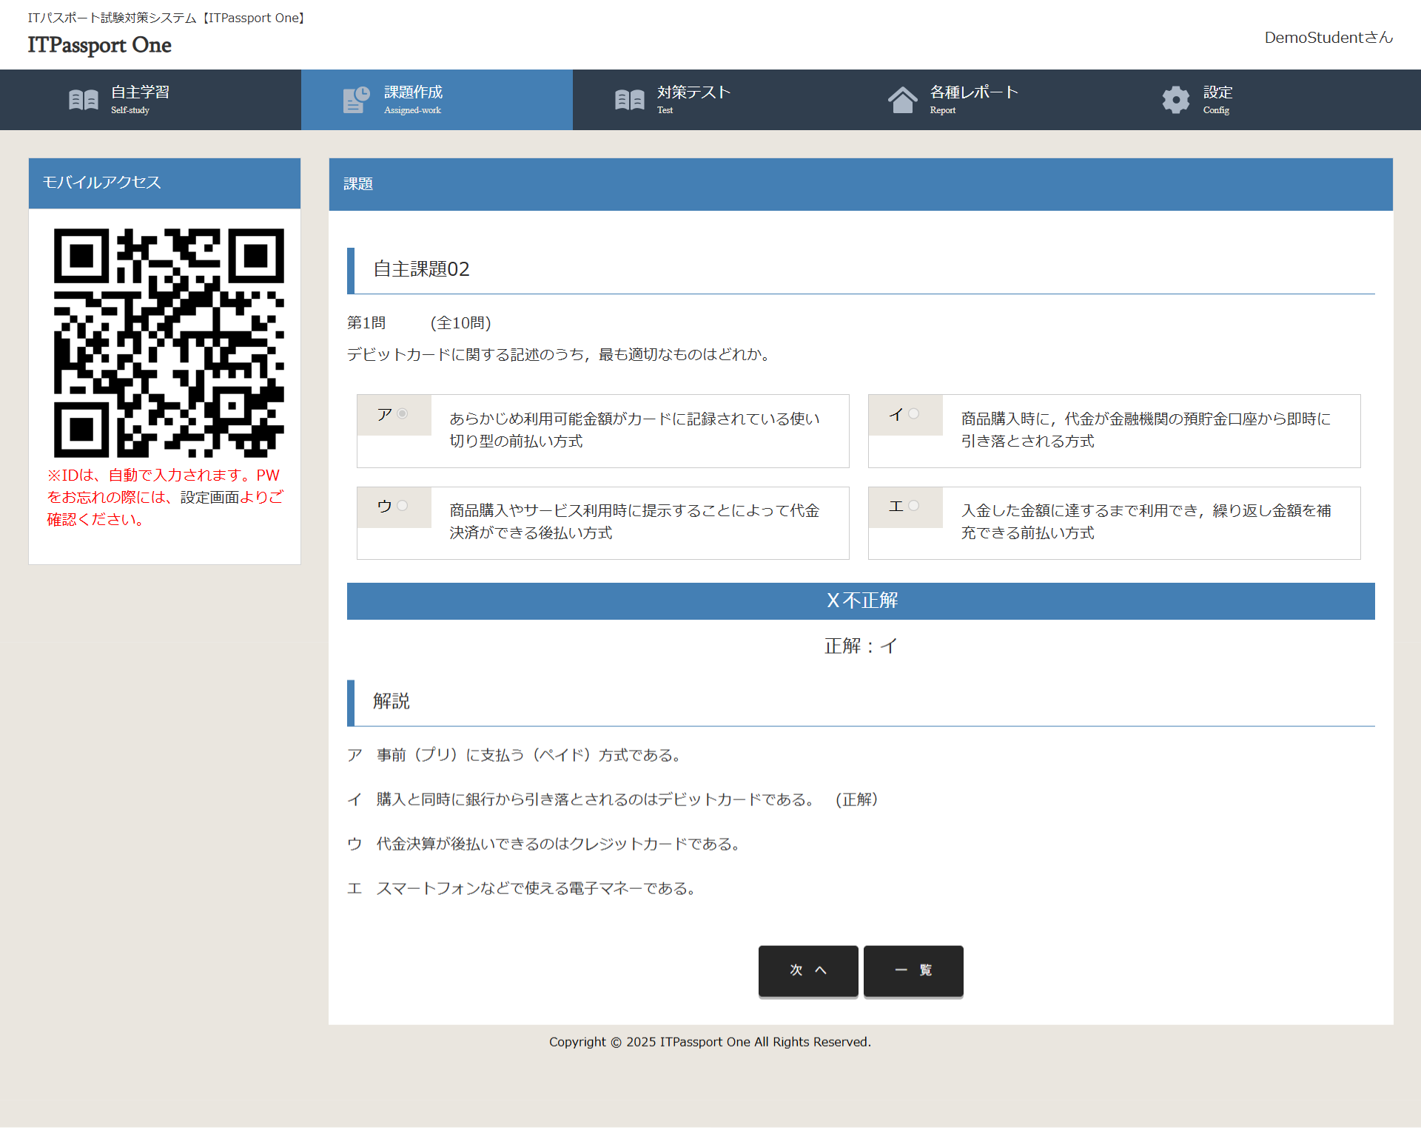Image resolution: width=1421 pixels, height=1130 pixels.
Task: Open the 一覧 list button
Action: [913, 971]
